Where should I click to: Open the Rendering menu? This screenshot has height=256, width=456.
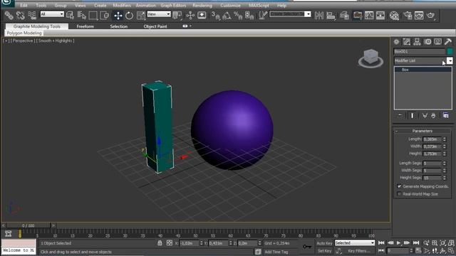pyautogui.click(x=202, y=5)
